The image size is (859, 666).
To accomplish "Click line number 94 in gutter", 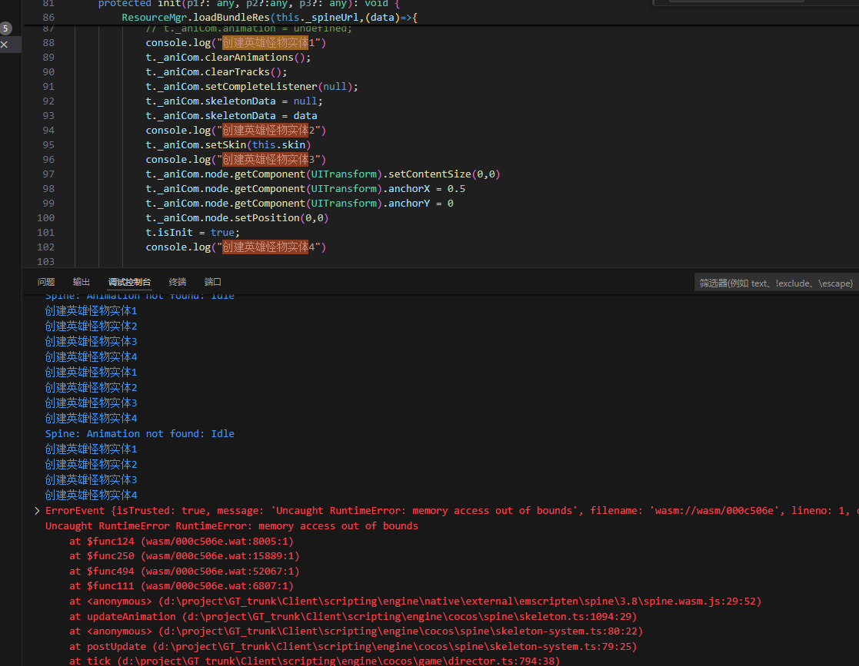I will pos(48,131).
